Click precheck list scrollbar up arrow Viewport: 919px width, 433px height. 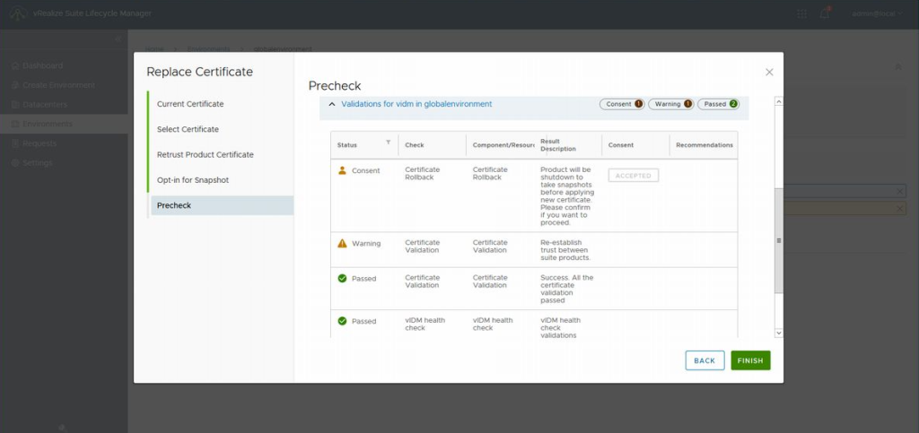779,101
